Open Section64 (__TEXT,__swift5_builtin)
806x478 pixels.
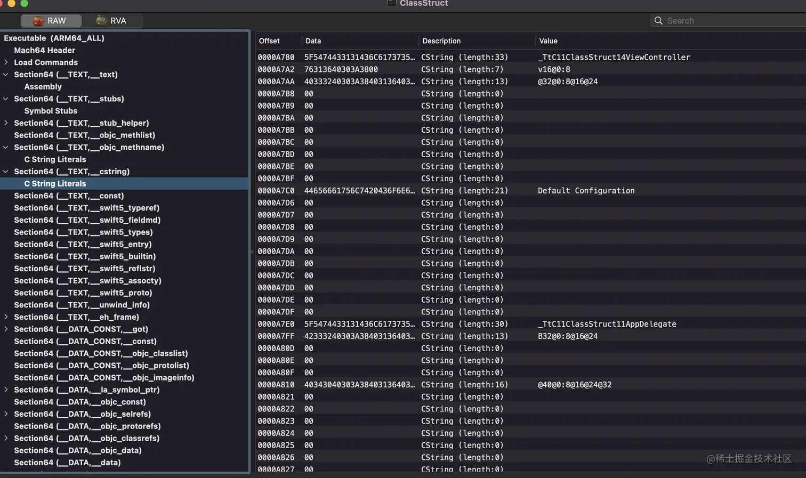(x=85, y=256)
